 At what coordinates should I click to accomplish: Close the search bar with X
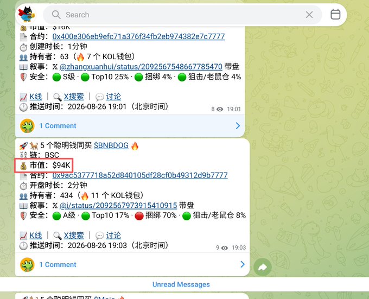pyautogui.click(x=309, y=15)
